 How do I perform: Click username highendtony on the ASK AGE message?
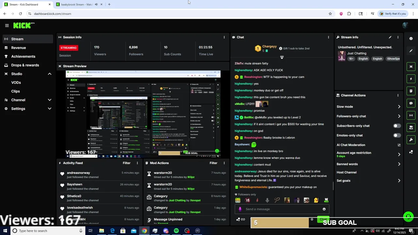click(244, 70)
